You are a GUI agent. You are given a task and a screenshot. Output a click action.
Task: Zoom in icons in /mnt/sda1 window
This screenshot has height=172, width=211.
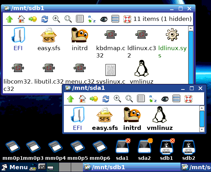[x=117, y=99]
